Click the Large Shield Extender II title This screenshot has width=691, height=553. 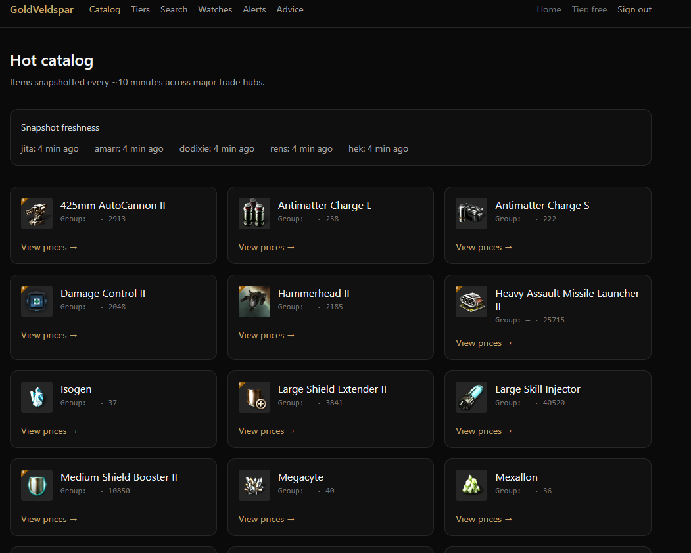pyautogui.click(x=332, y=389)
